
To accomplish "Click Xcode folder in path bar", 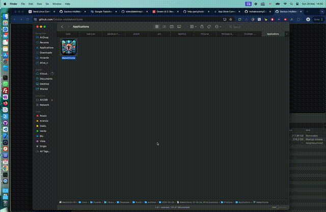I will coord(137,202).
